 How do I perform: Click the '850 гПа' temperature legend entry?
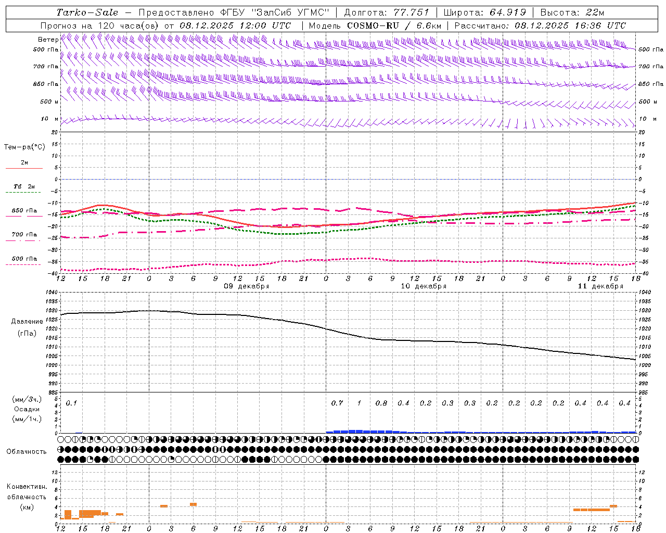tap(24, 211)
